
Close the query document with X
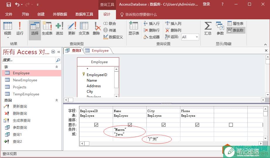pyautogui.click(x=266, y=50)
